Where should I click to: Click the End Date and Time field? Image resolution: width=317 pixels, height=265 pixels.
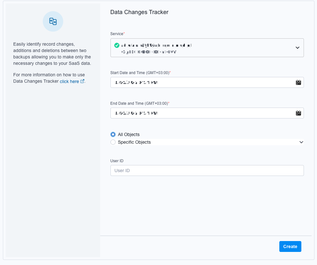click(x=207, y=113)
